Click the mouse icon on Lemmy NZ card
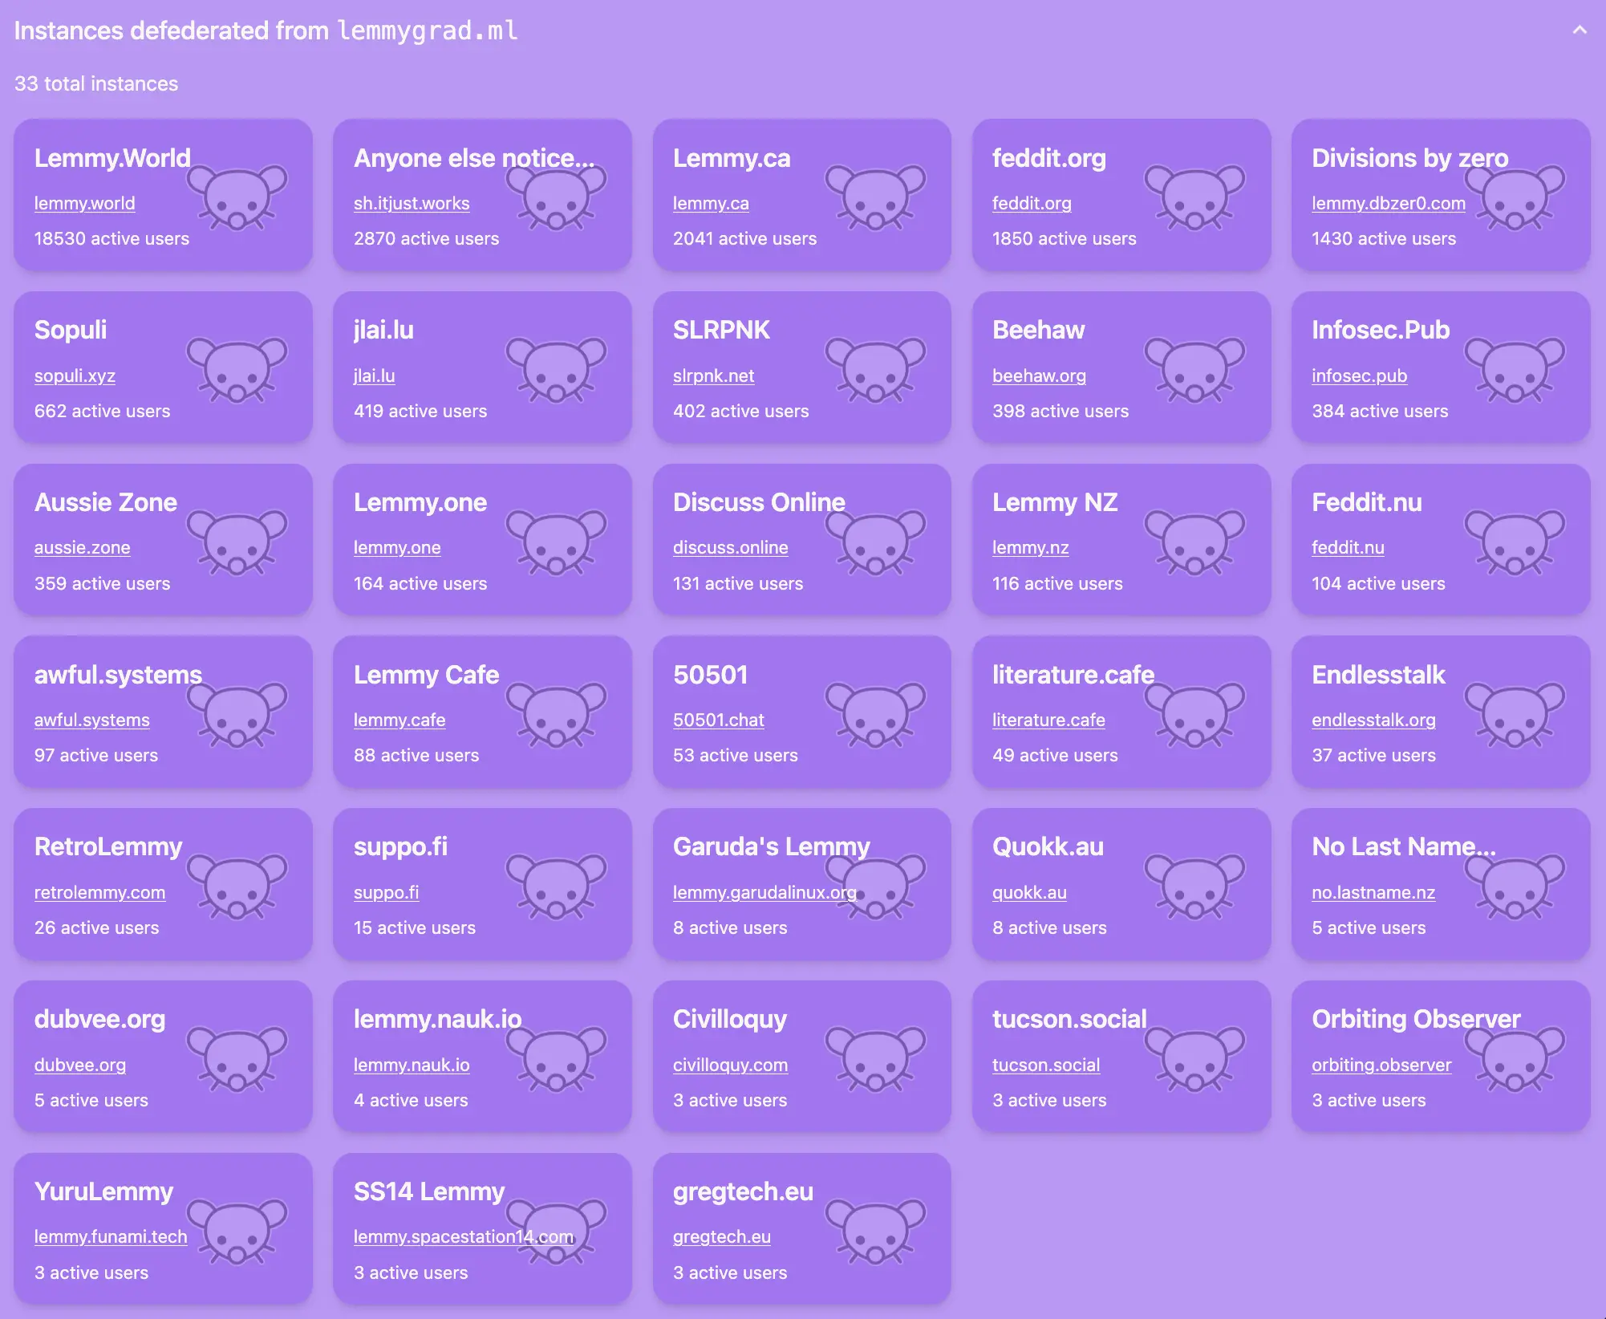This screenshot has width=1606, height=1319. tap(1195, 542)
